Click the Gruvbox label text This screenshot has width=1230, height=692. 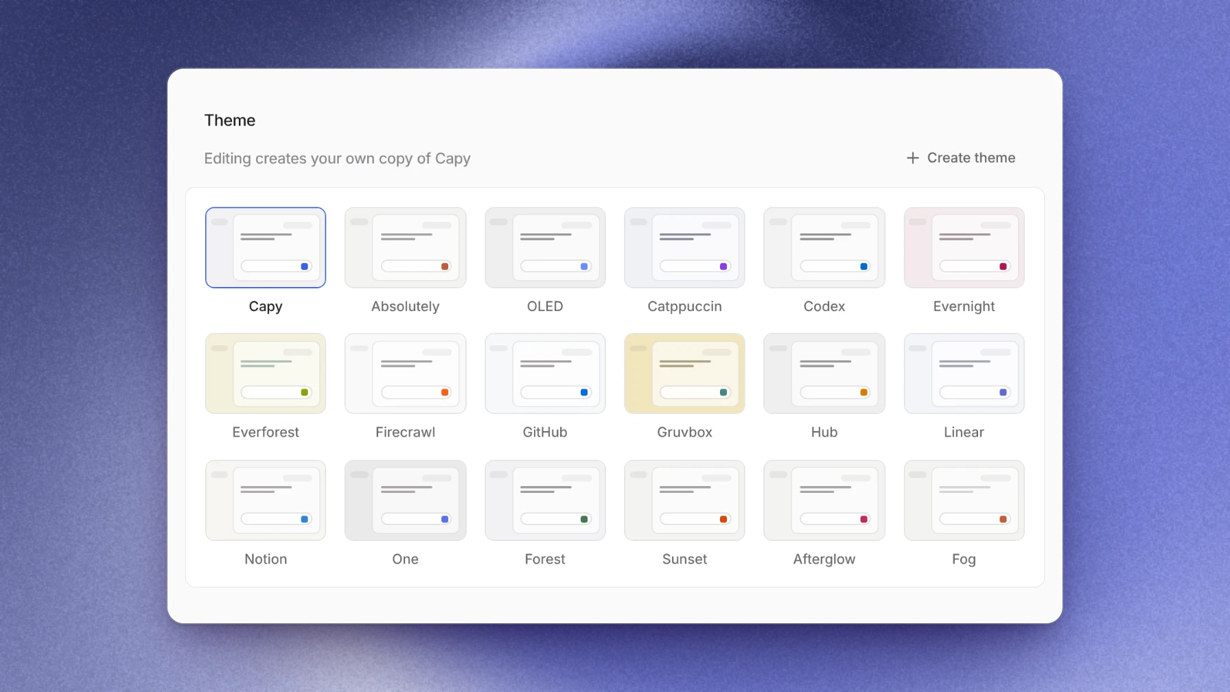point(684,432)
